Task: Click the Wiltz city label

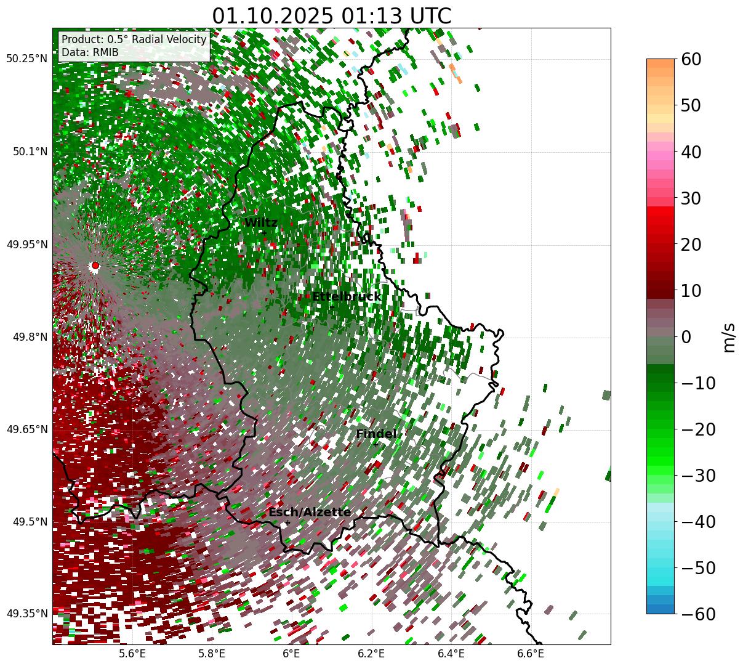Action: click(x=261, y=222)
